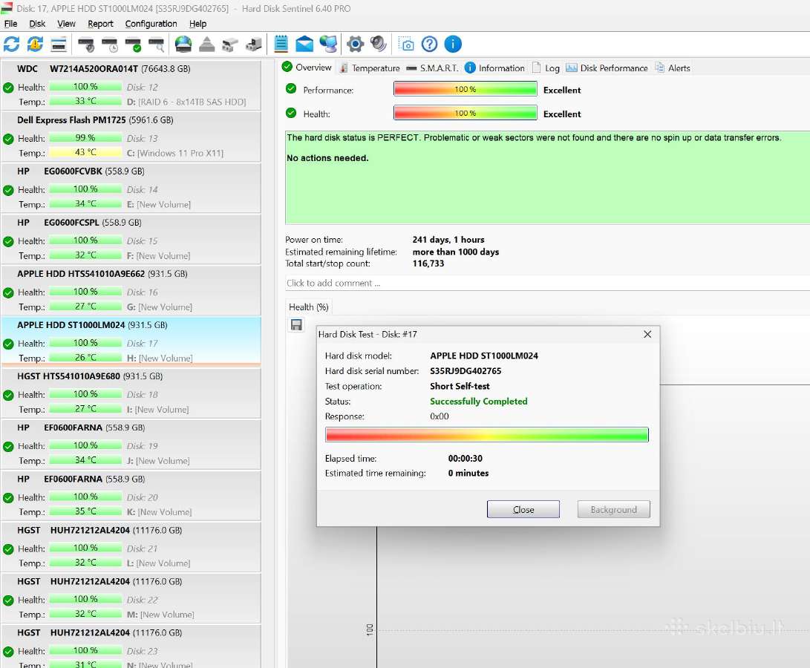The width and height of the screenshot is (810, 668).
Task: Click the disk icon with magnifying glass
Action: pos(157,45)
